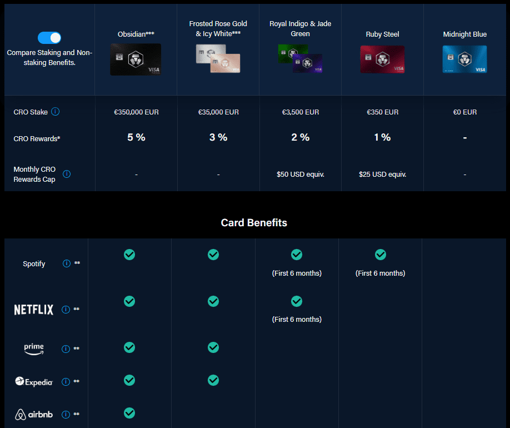510x428 pixels.
Task: Click the 3 % CRO rewards value
Action: pos(218,137)
